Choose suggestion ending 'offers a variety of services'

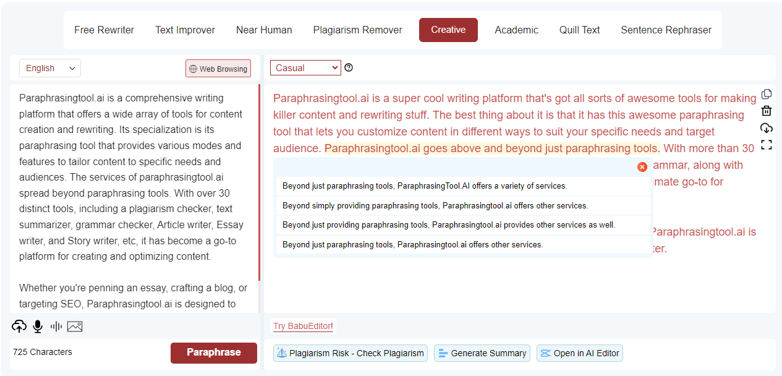tap(463, 186)
